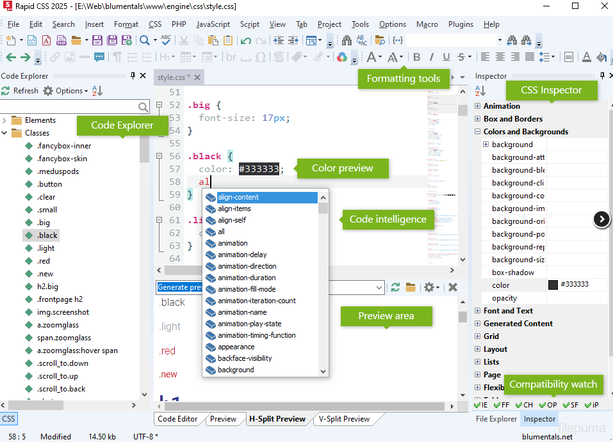This screenshot has height=442, width=613.
Task: Toggle the CH compatibility check
Action: (525, 405)
